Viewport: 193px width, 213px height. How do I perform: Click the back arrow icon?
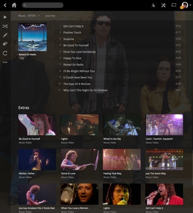tap(5, 5)
